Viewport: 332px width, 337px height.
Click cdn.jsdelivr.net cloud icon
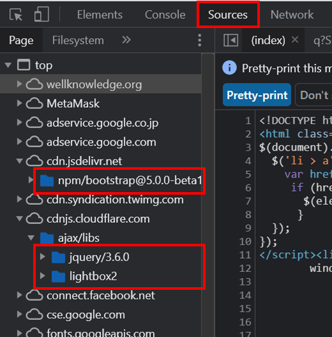tap(34, 161)
